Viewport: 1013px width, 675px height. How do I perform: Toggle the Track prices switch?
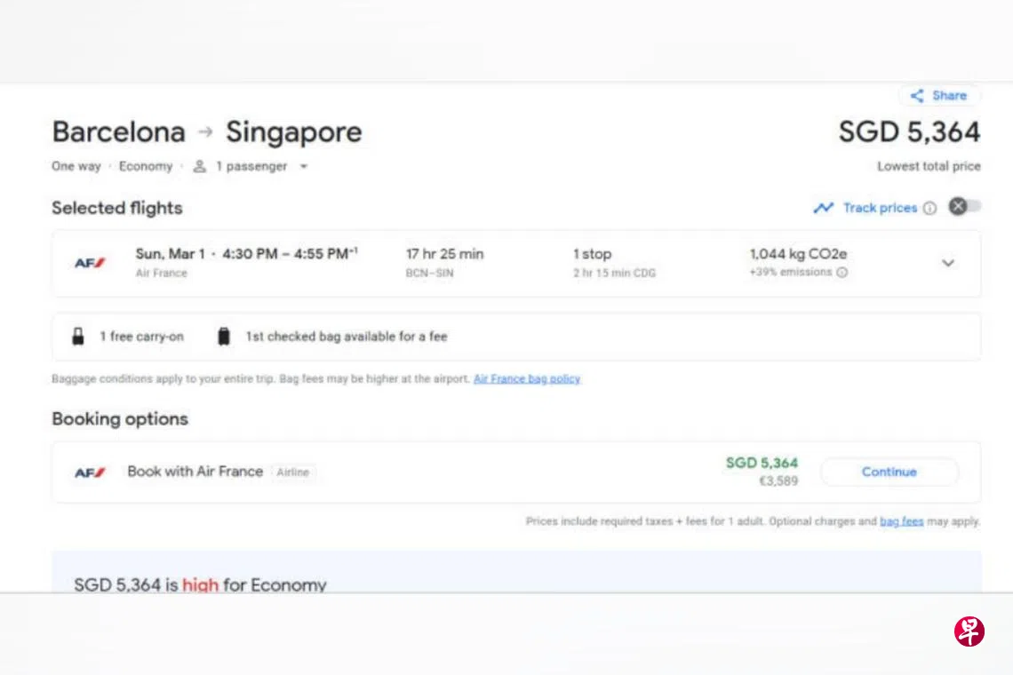pos(965,207)
